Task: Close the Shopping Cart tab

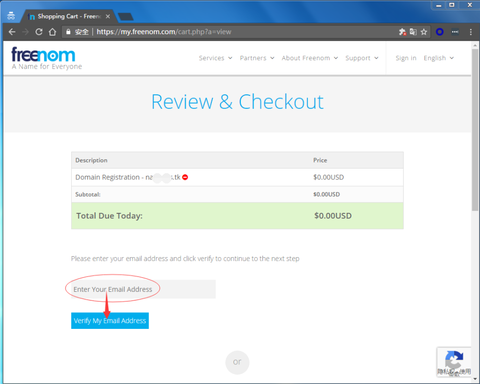Action: 108,16
